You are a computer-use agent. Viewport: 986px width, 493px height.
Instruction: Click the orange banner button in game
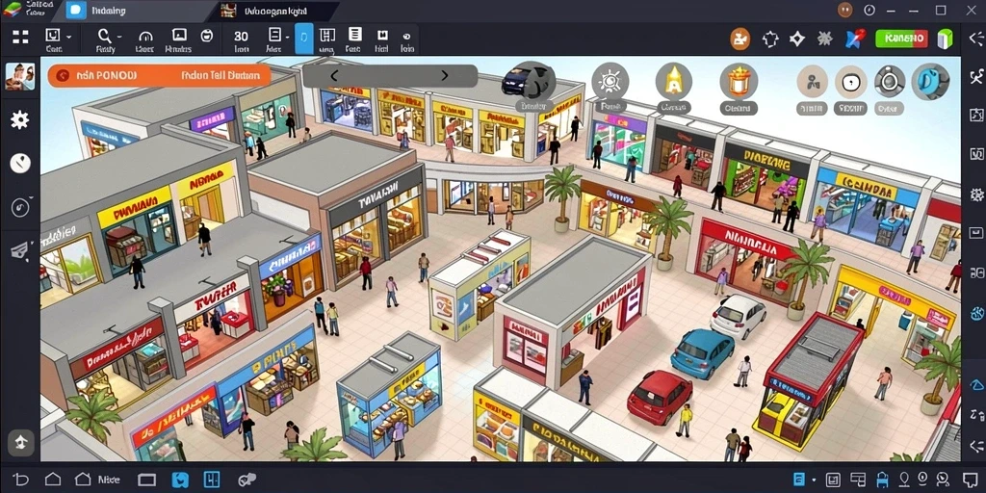159,75
